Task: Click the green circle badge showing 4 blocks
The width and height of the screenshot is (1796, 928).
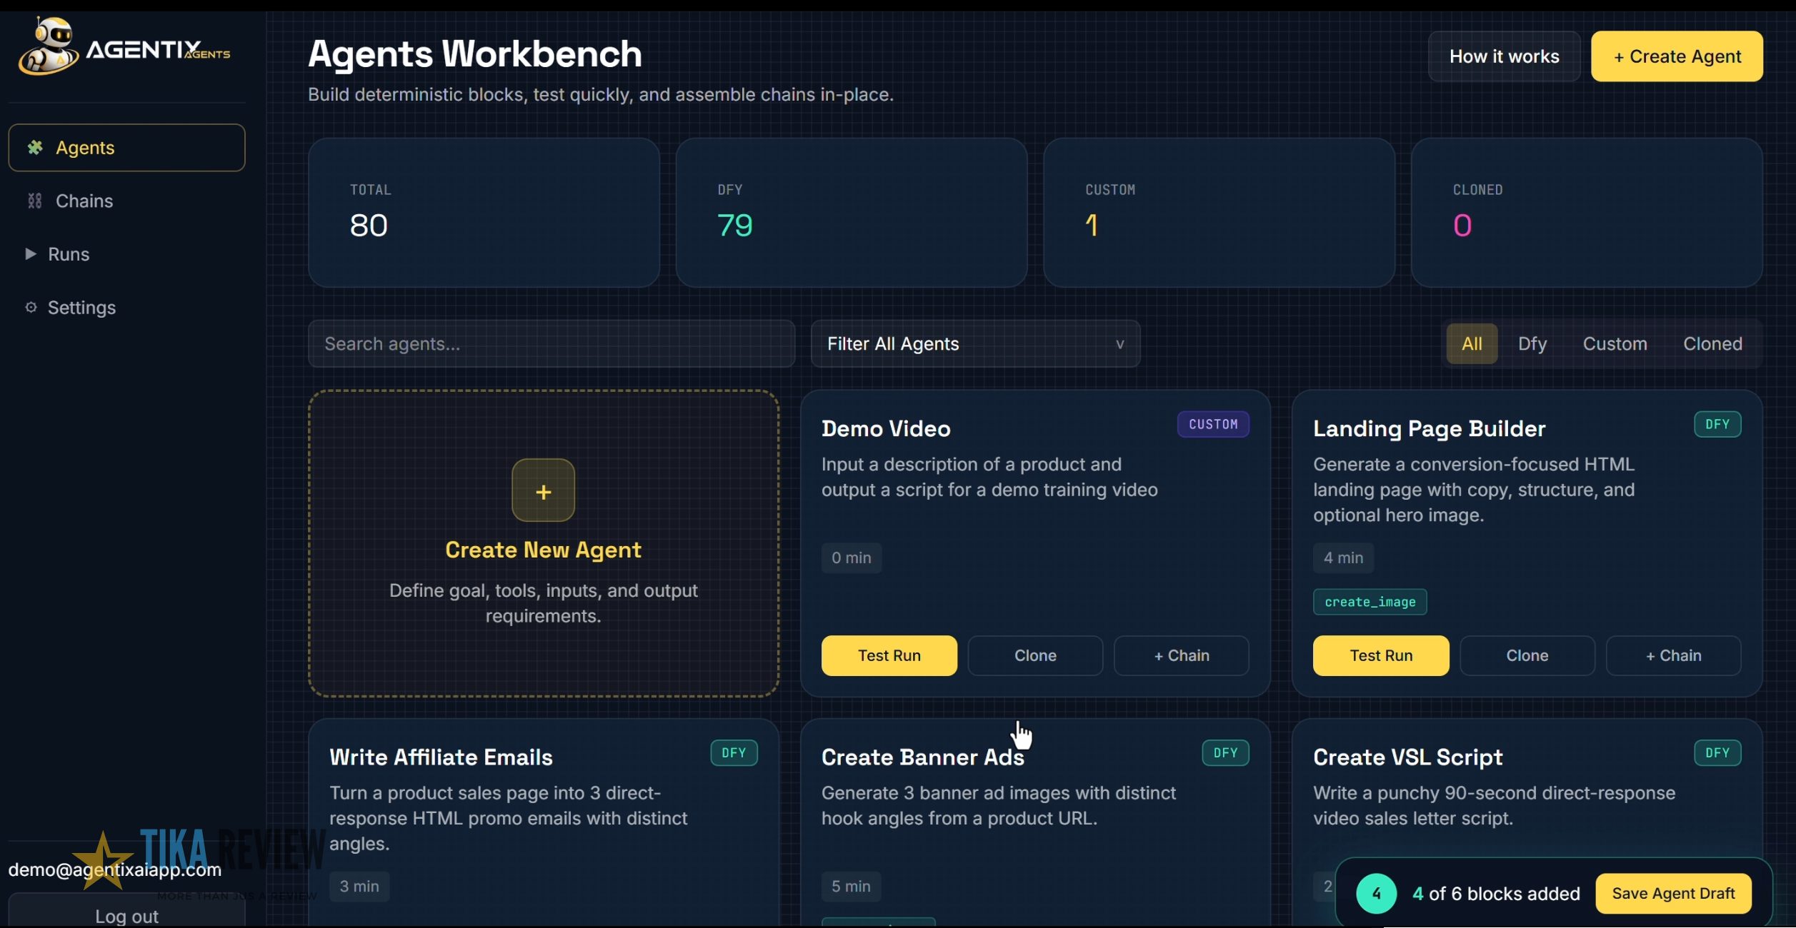Action: coord(1376,893)
